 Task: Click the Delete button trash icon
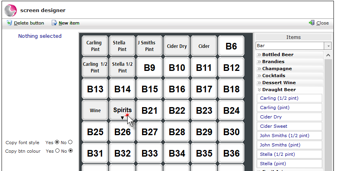pos(9,23)
